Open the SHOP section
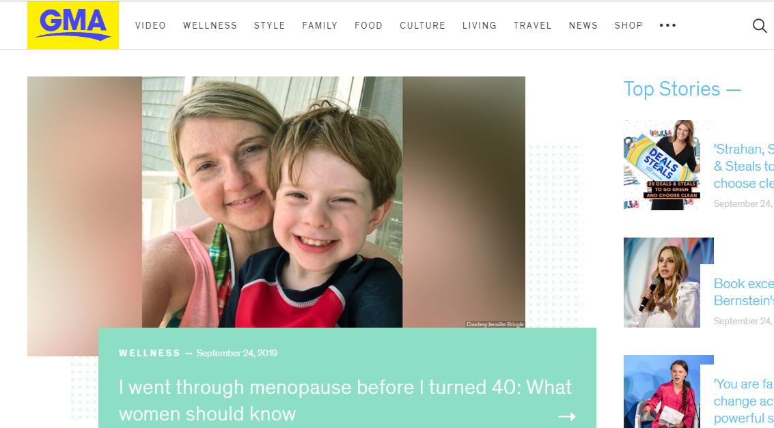Screen dimensions: 774x428 [x=628, y=25]
